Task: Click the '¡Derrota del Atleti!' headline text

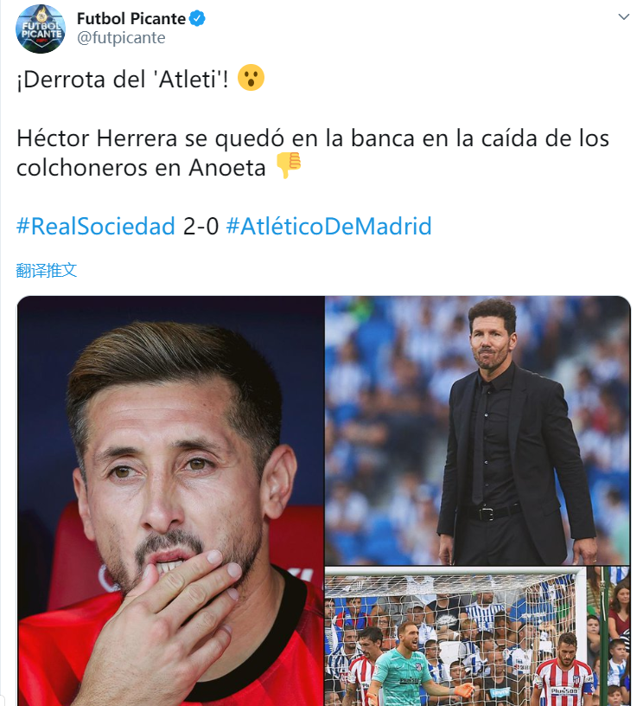Action: coord(123,80)
